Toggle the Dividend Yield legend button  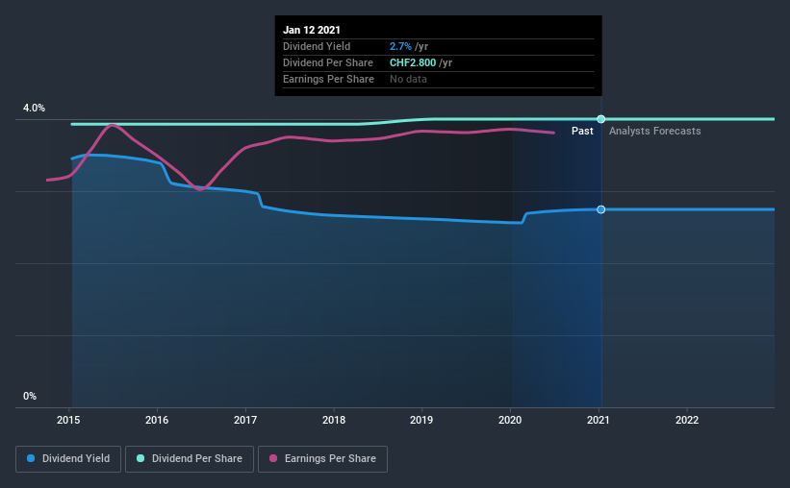[68, 459]
